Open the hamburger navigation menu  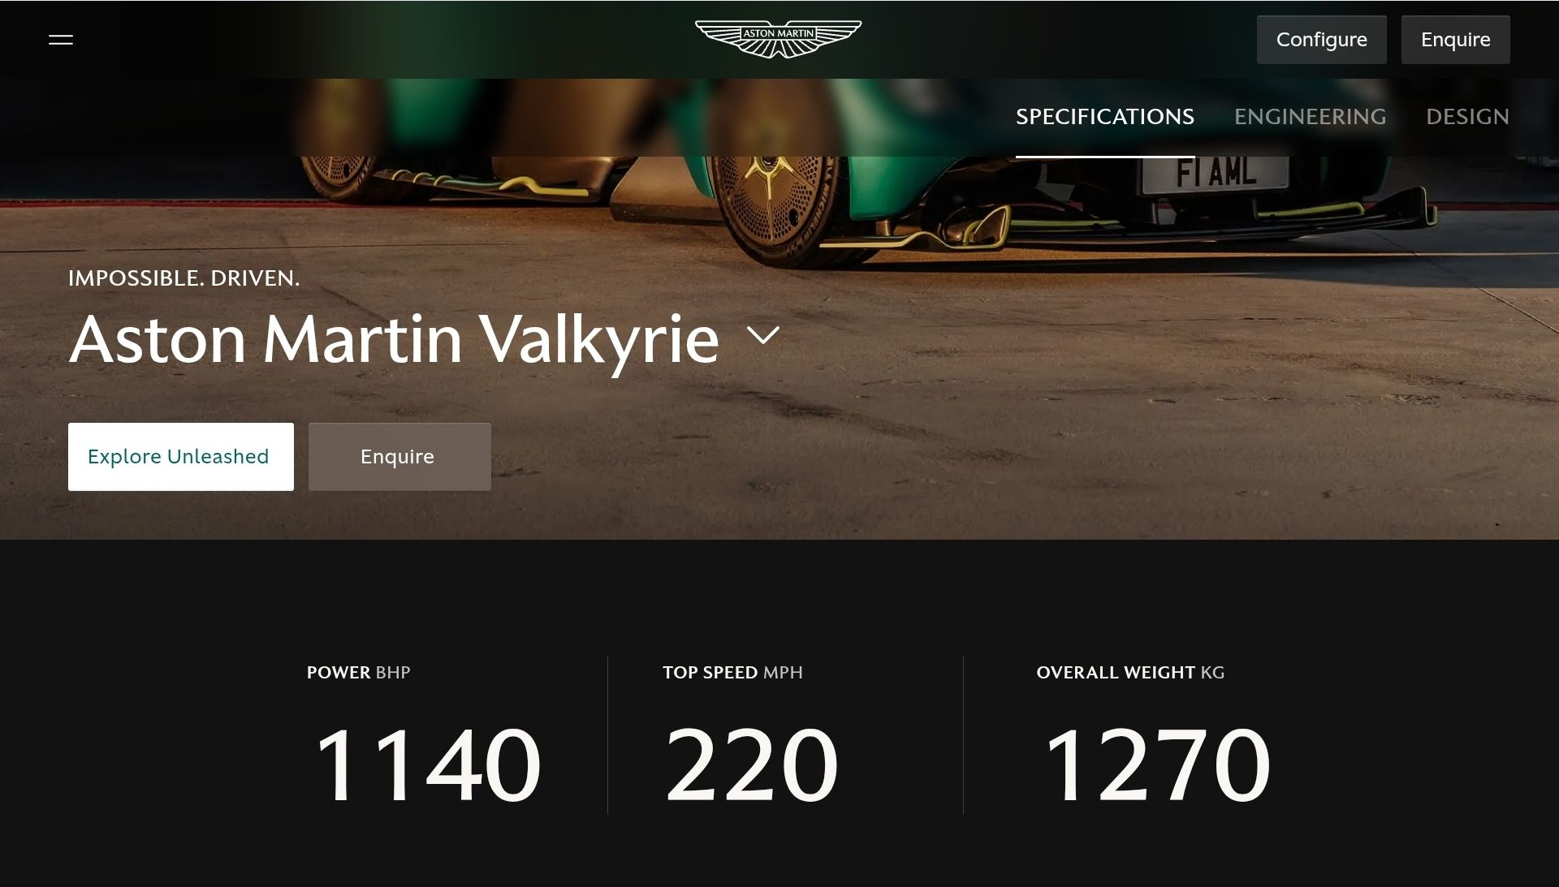tap(61, 40)
